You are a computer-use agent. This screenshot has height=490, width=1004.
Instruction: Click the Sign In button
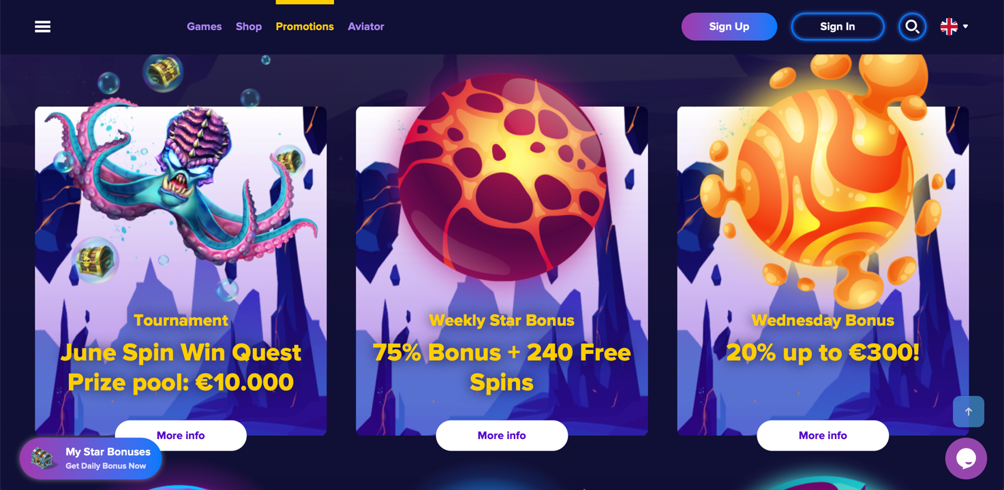tap(838, 27)
